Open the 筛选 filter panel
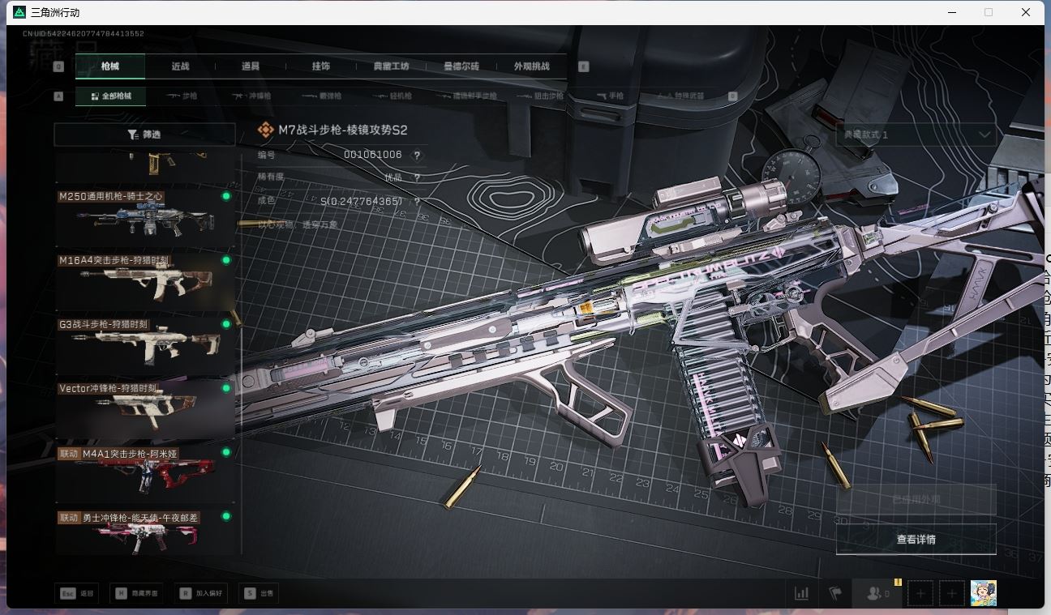Image resolution: width=1051 pixels, height=615 pixels. click(144, 134)
